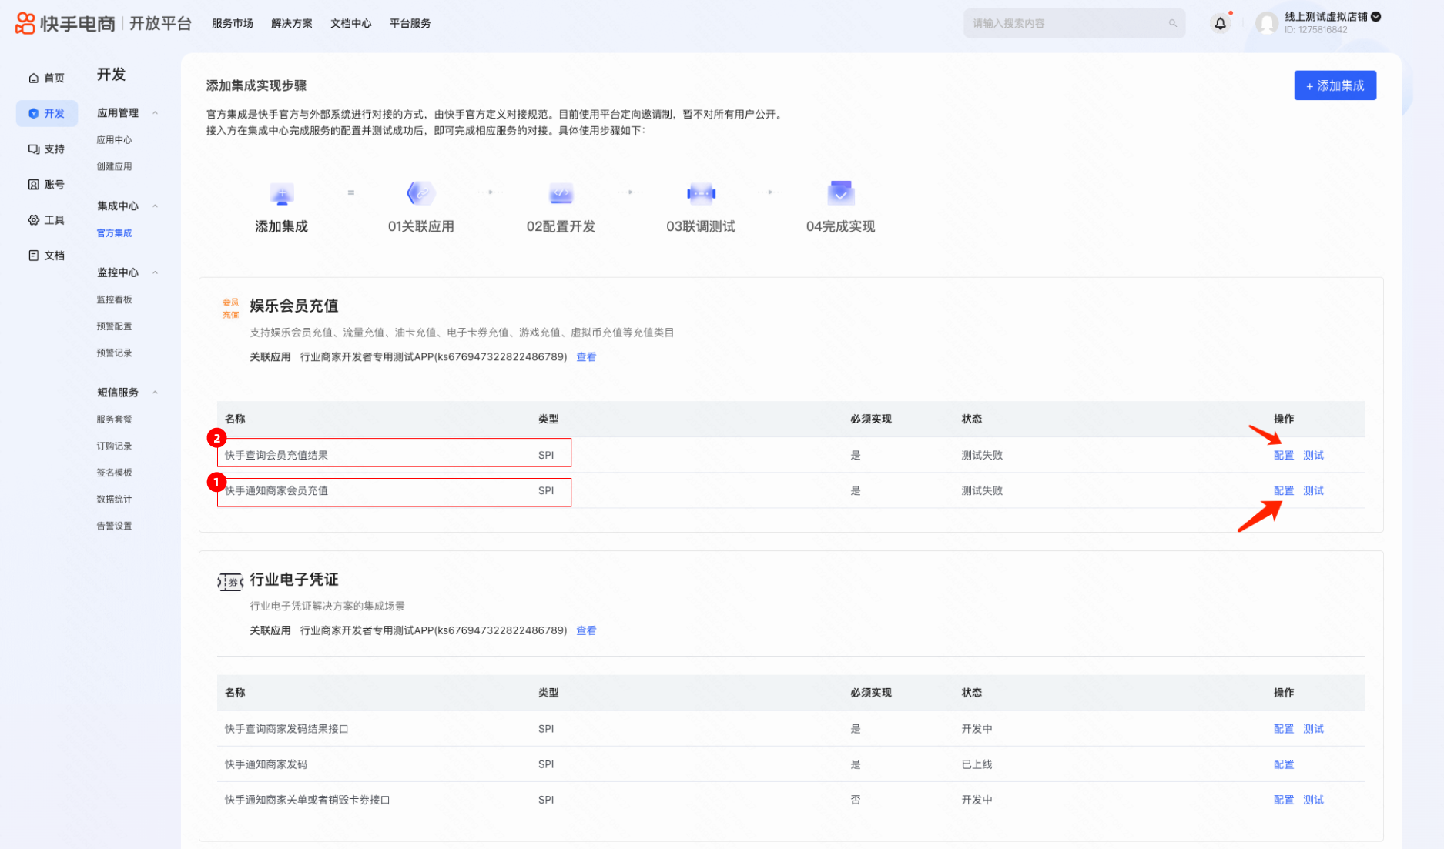Click the 01关联应用 step icon
The image size is (1444, 849).
[x=420, y=193]
